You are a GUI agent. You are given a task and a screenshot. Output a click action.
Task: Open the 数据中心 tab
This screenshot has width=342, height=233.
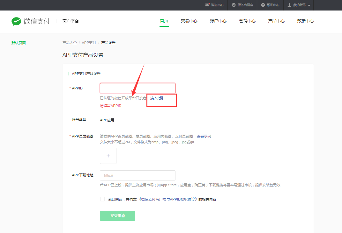click(x=305, y=21)
